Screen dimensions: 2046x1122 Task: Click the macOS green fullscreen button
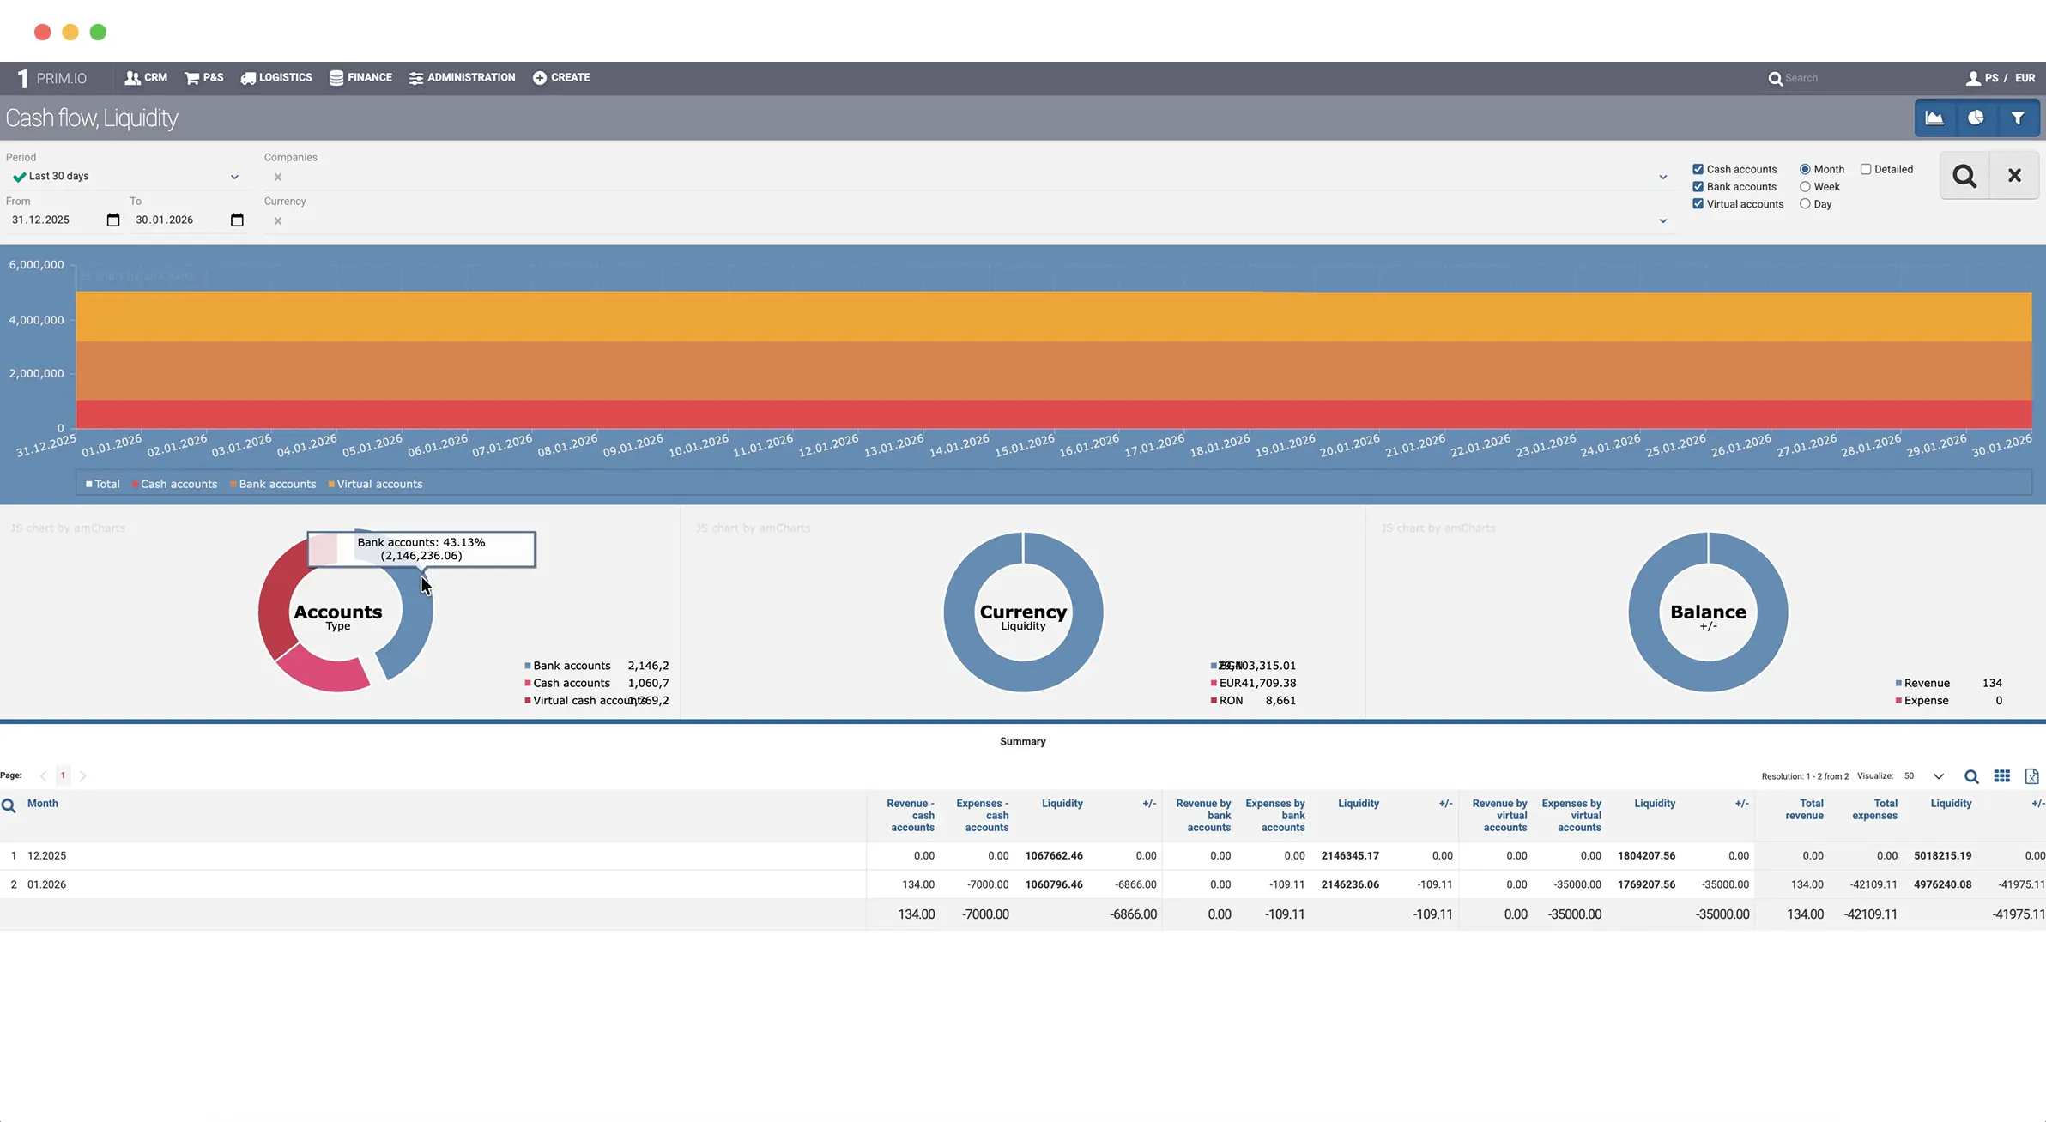point(99,33)
